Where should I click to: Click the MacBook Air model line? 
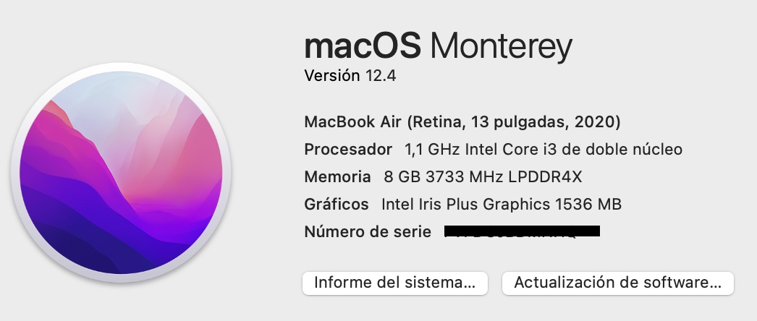tap(462, 122)
